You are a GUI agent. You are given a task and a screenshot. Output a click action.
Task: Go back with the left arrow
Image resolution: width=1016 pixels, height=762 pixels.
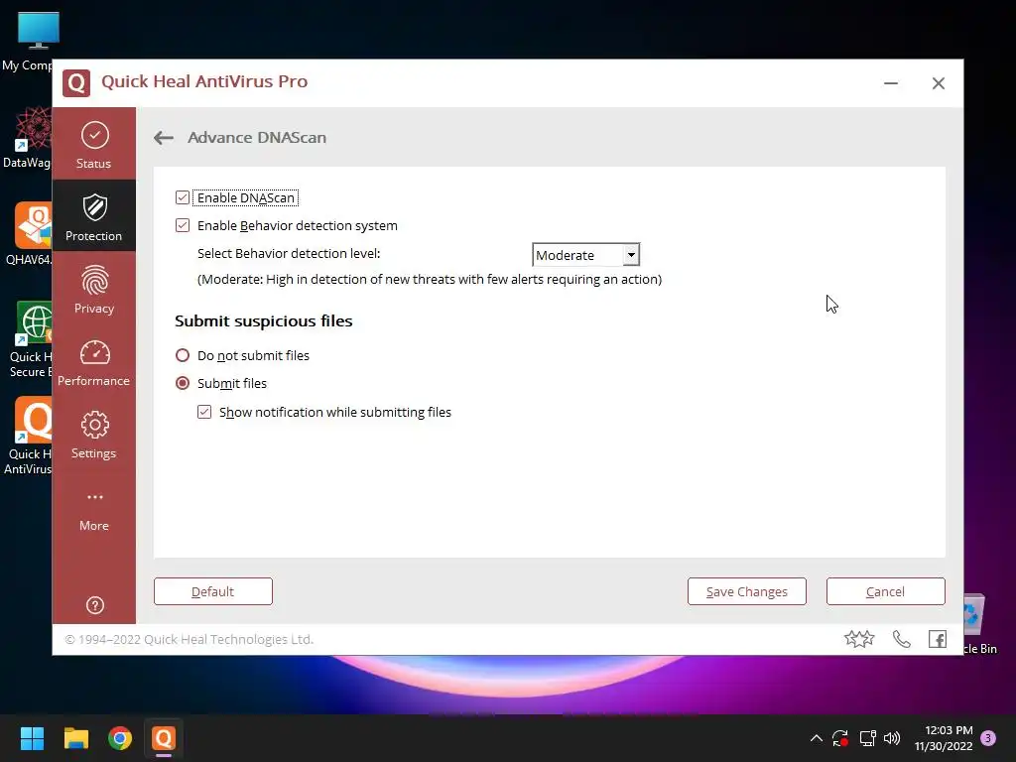164,137
